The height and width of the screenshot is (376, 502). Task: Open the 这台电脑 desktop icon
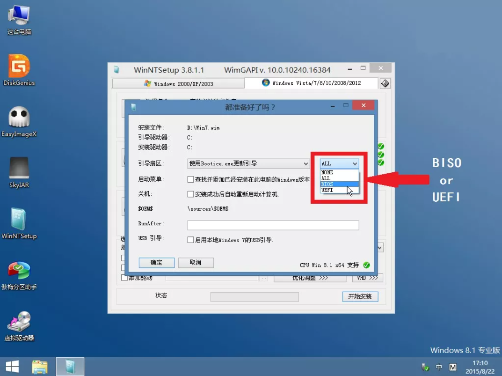[19, 20]
